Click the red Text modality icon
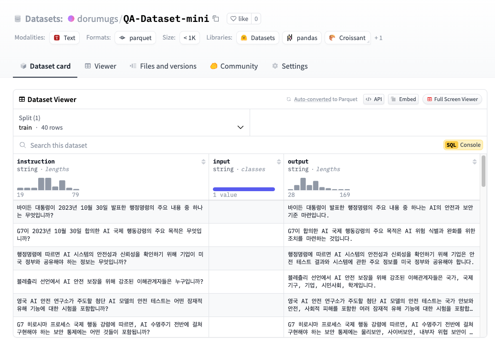Image resolution: width=495 pixels, height=348 pixels. (x=57, y=38)
